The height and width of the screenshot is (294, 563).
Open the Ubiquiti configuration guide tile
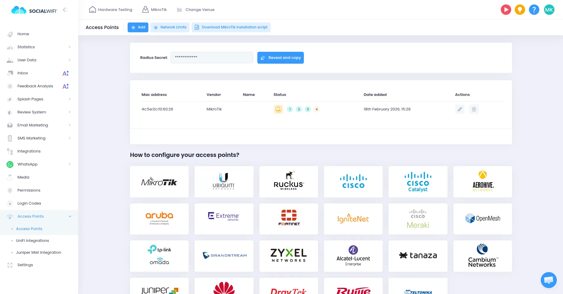pyautogui.click(x=224, y=182)
